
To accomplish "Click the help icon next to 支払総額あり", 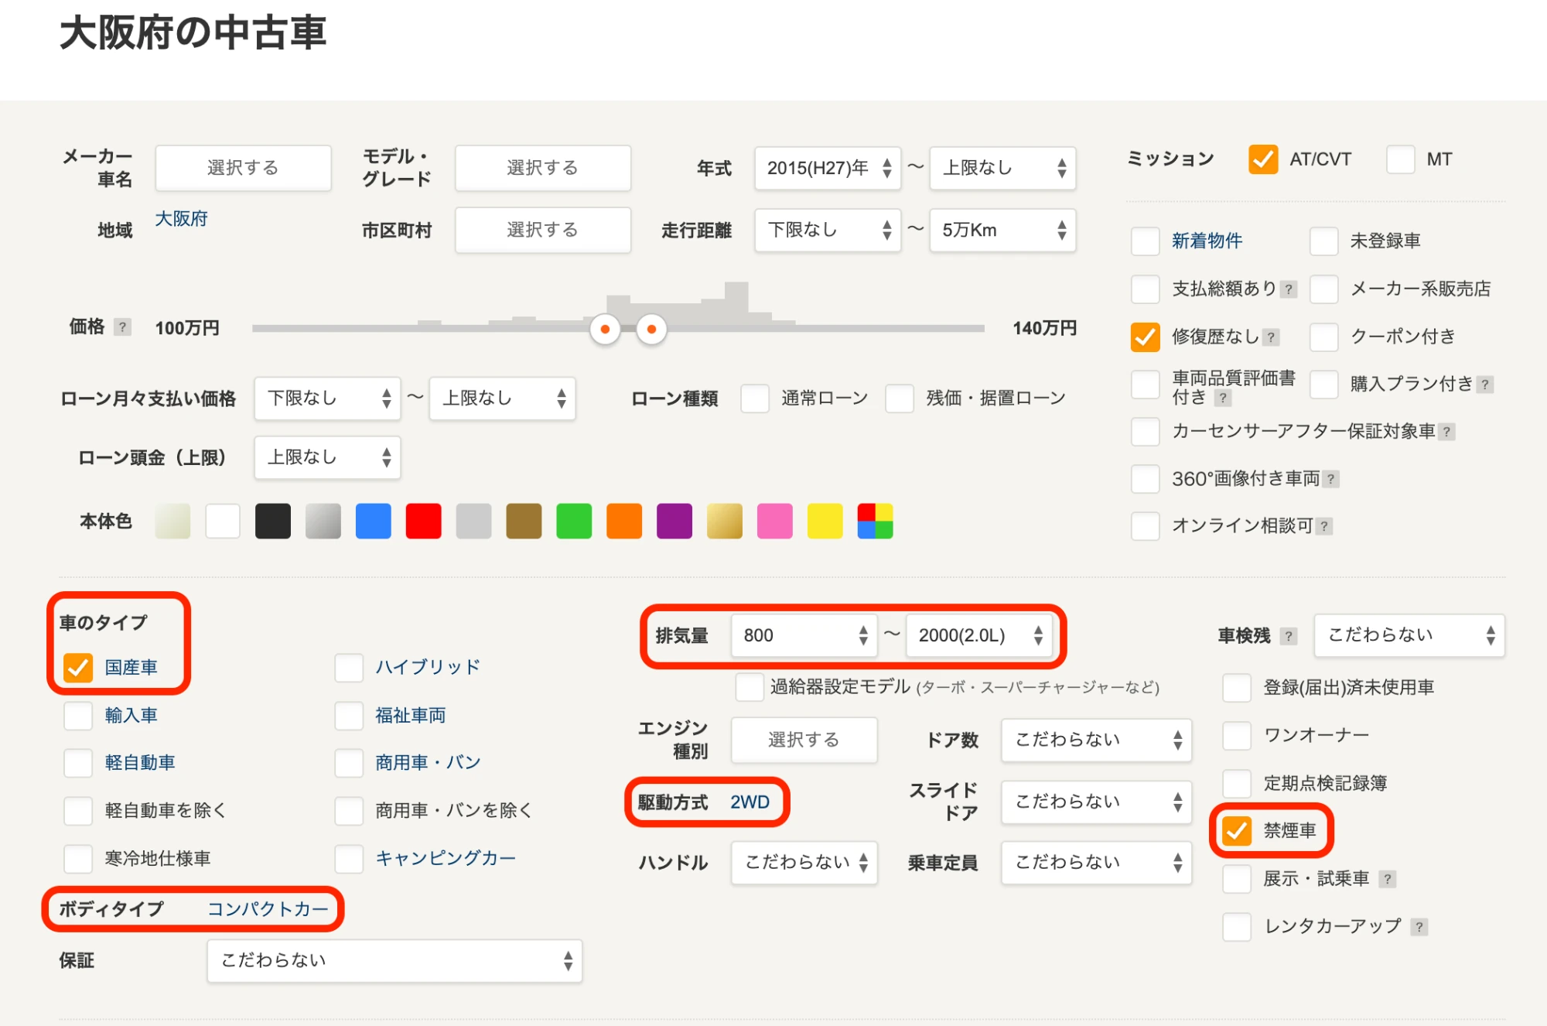I will point(1288,289).
